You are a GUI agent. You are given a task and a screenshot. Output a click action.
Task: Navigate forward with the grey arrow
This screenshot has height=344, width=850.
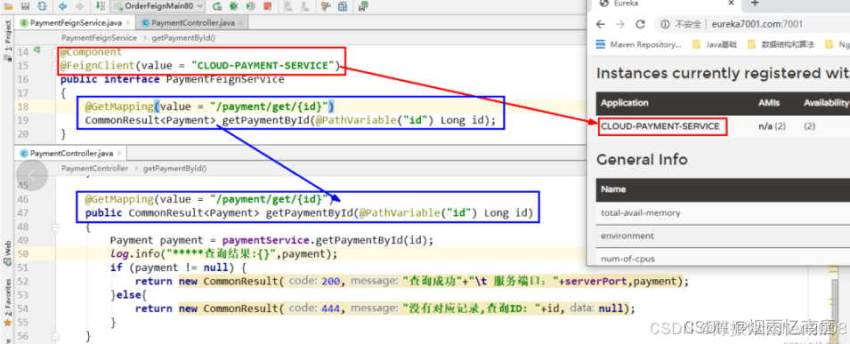tap(80, 6)
